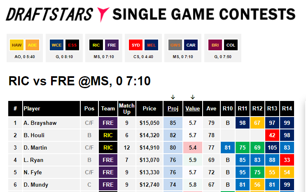Click the HAW team badge
306x192 pixels.
[17, 45]
